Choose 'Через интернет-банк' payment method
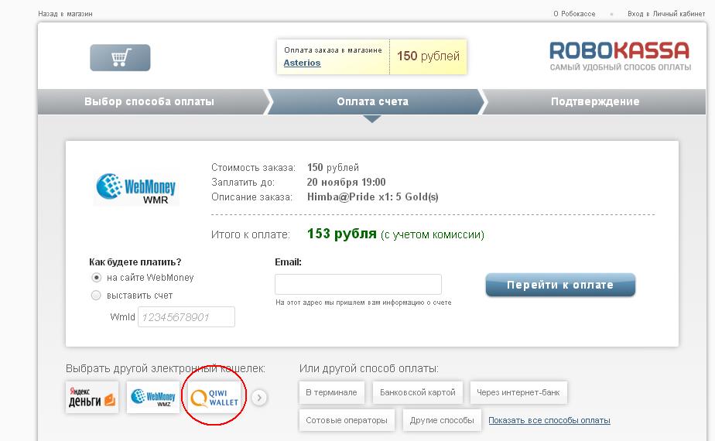 518,393
